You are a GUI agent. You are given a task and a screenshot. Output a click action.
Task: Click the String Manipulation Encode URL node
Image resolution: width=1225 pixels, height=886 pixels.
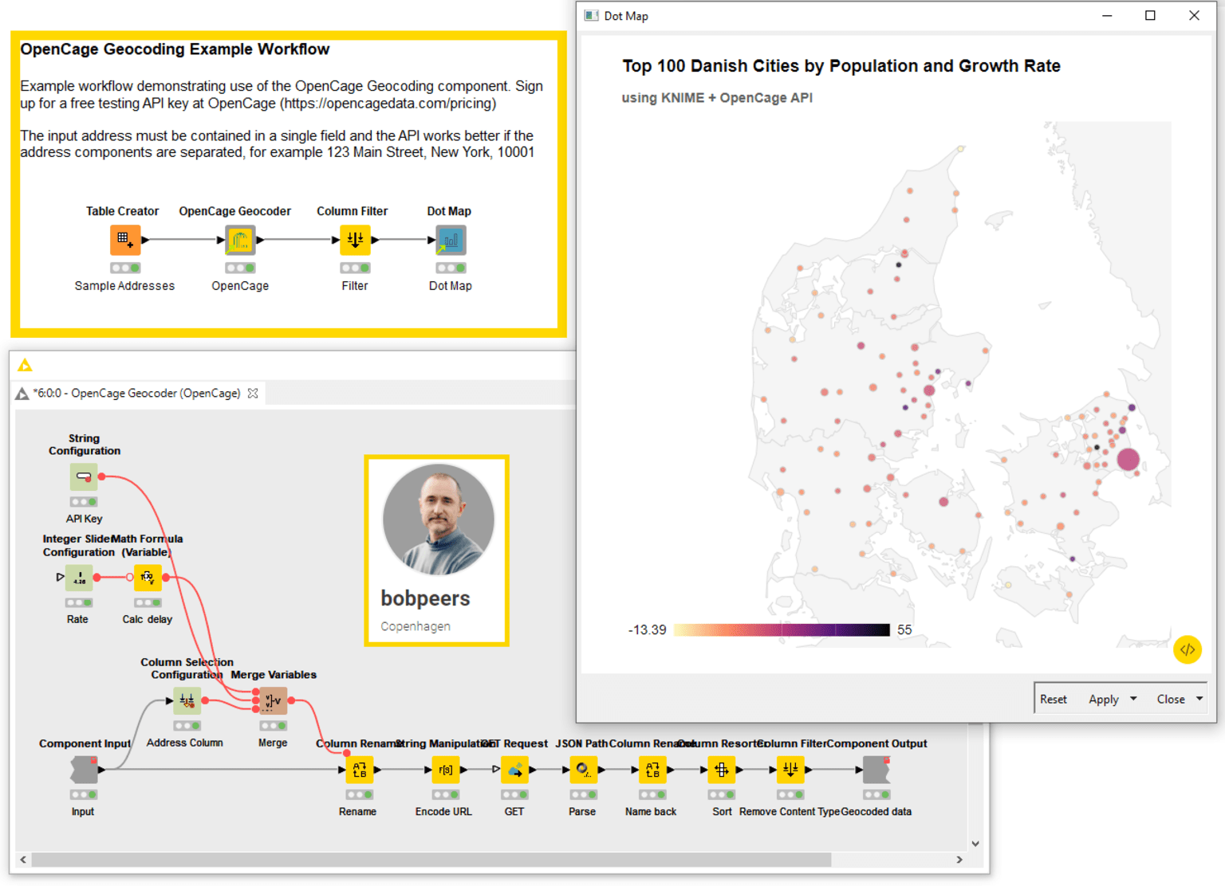coord(445,770)
